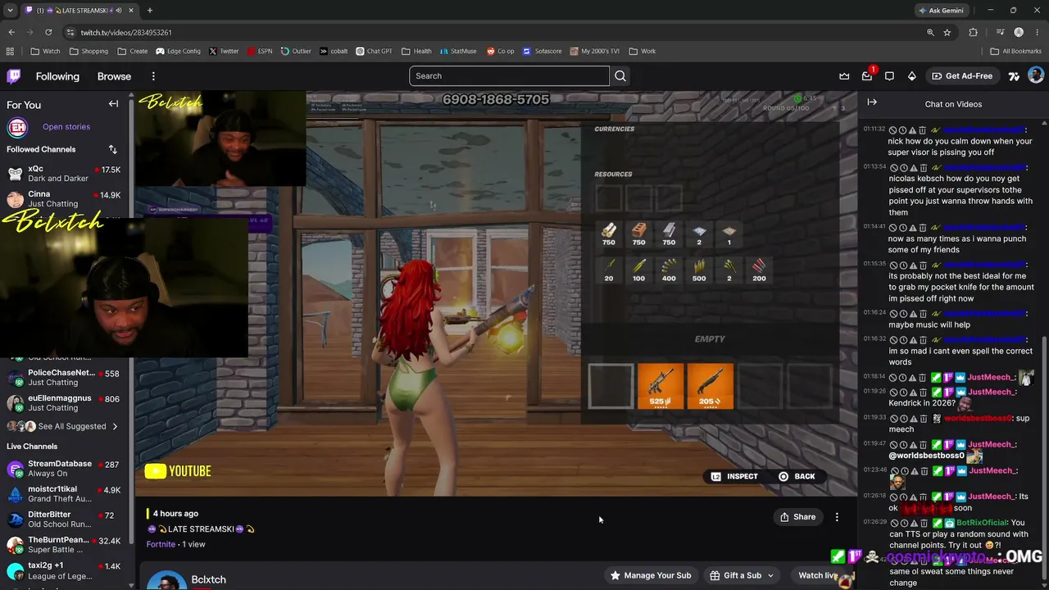Click BotRixOficial username in chat
Screen dimensions: 1049x590
click(981, 523)
